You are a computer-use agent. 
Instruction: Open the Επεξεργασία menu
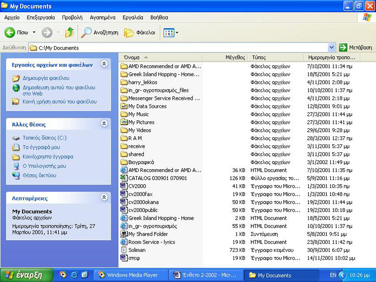point(41,18)
